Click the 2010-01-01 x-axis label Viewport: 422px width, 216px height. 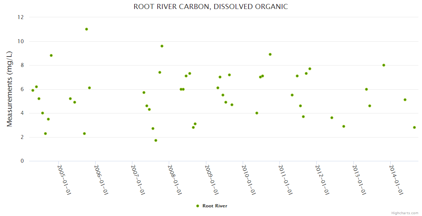[x=249, y=180]
